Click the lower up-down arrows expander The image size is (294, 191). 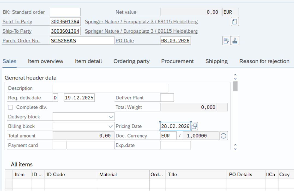coord(235,147)
